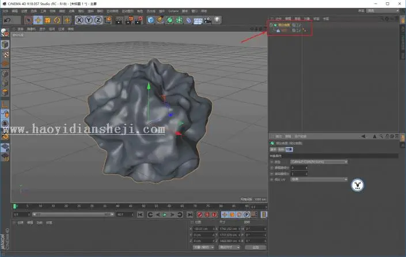406x257 pixels.
Task: Toggle the Tweak mode icon
Action: pos(5,114)
